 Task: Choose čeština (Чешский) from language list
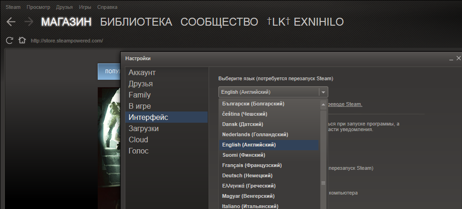coord(269,114)
